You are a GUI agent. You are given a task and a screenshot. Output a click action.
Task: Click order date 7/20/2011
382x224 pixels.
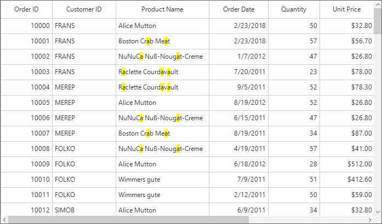coord(249,72)
